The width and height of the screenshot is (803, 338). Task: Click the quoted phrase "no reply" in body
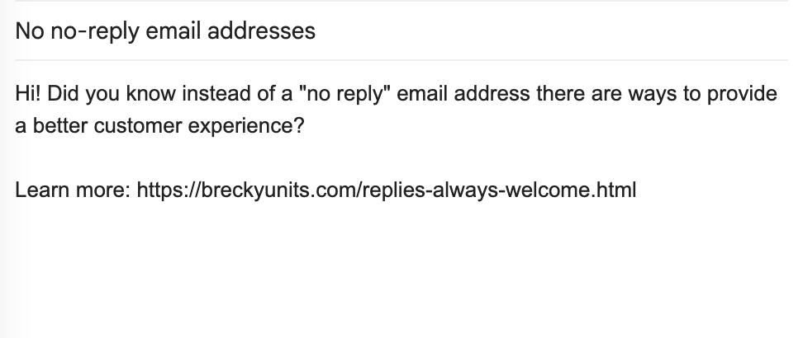pos(347,94)
